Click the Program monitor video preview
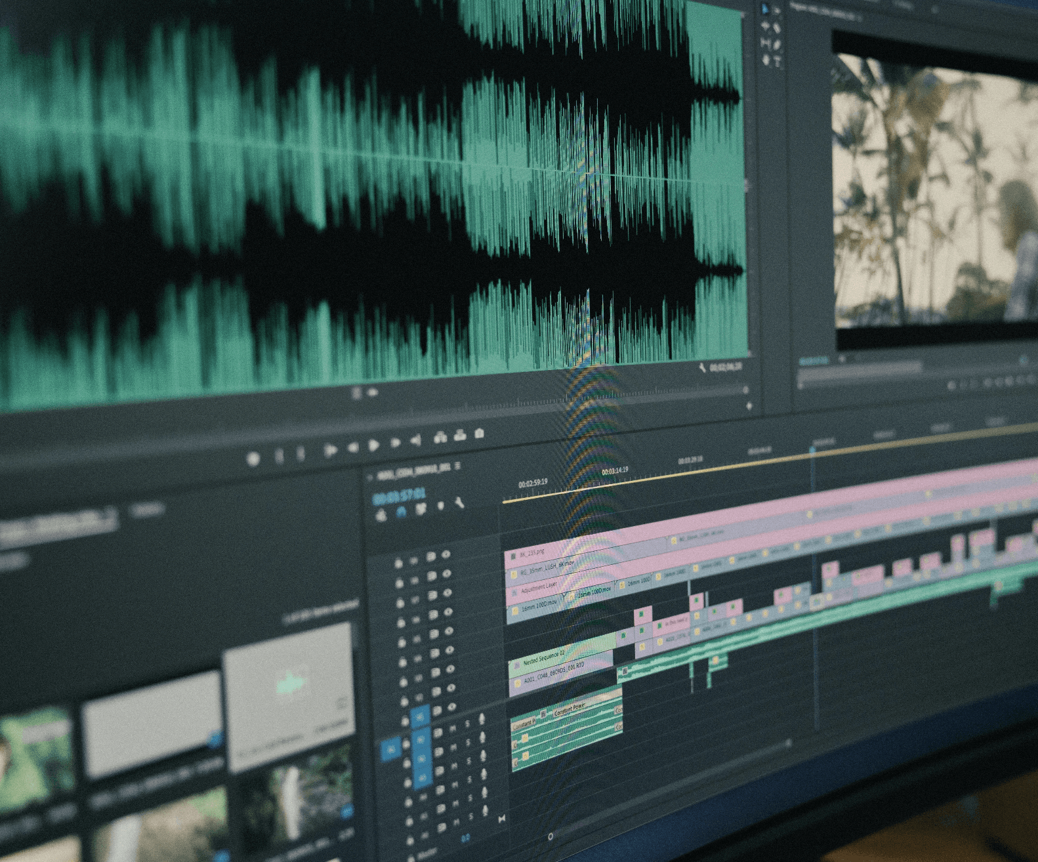 (x=935, y=190)
